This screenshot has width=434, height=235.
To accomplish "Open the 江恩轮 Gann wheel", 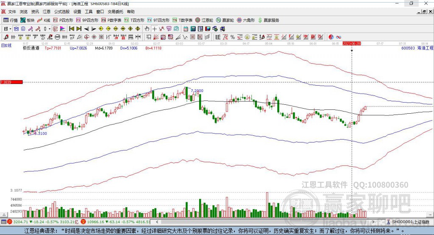I will [204, 20].
